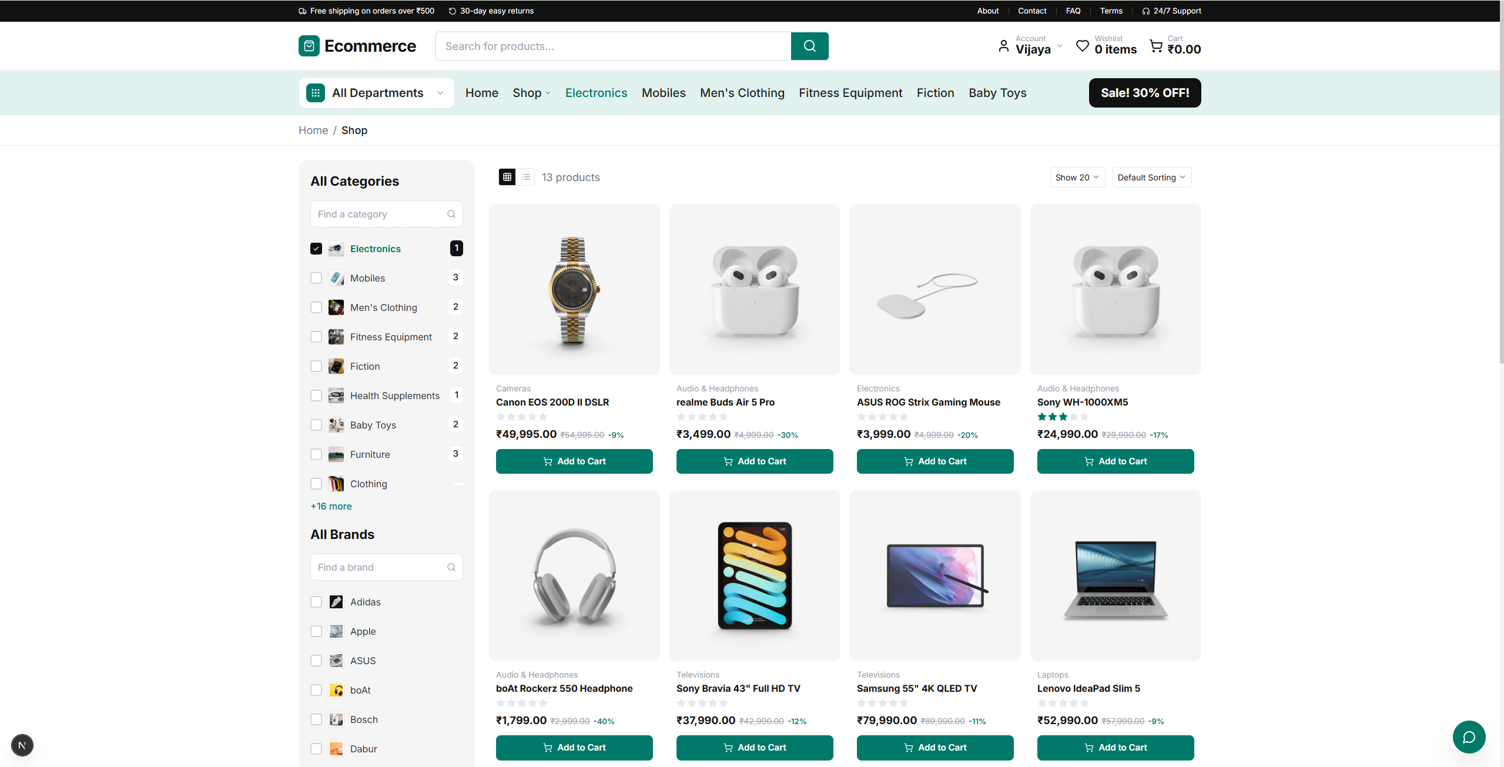Click the All Departments grid icon
Screen dimensions: 1504x767
(x=316, y=93)
